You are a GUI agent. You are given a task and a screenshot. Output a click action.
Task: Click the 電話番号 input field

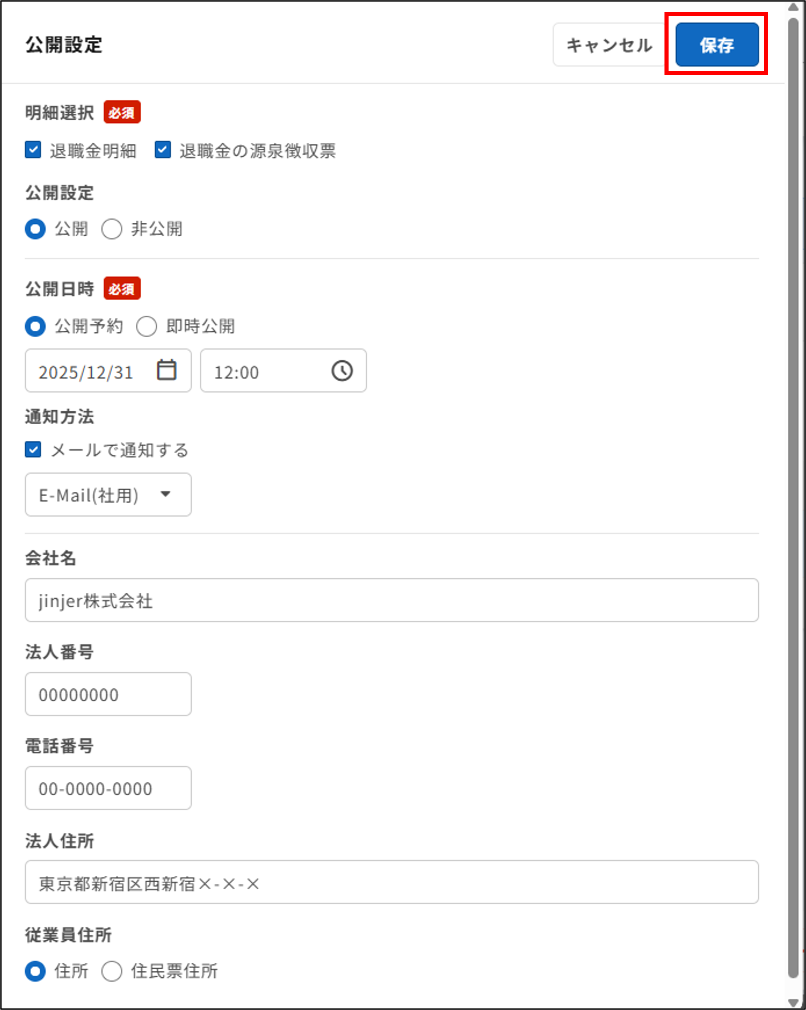(x=108, y=788)
